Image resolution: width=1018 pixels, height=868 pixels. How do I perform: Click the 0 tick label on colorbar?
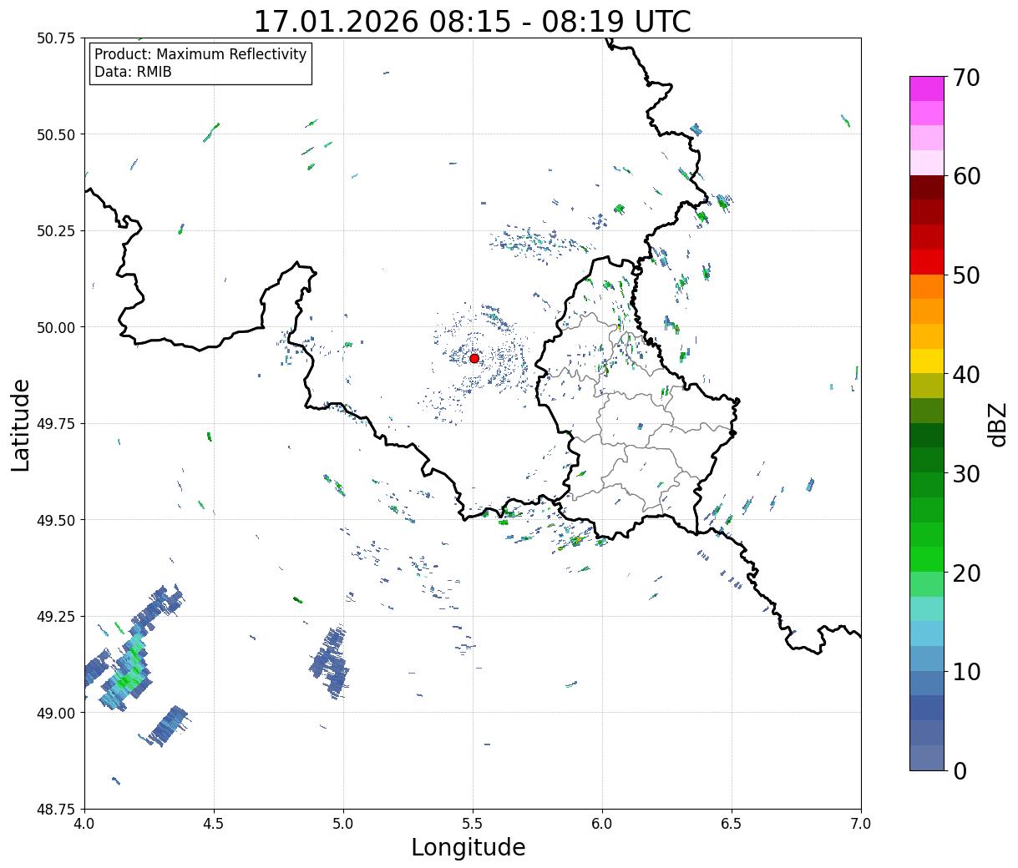click(959, 770)
